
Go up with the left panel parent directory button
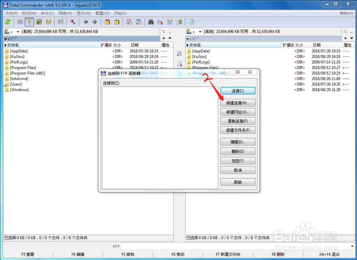[170, 32]
